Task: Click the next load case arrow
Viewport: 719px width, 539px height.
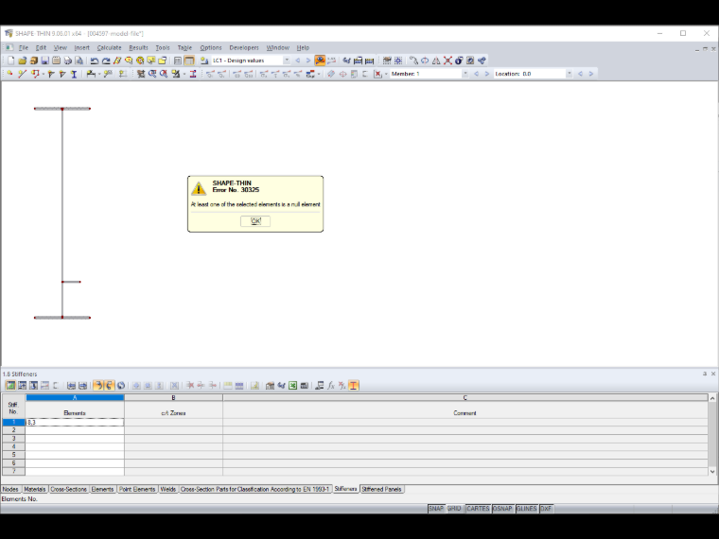Action: click(x=308, y=61)
